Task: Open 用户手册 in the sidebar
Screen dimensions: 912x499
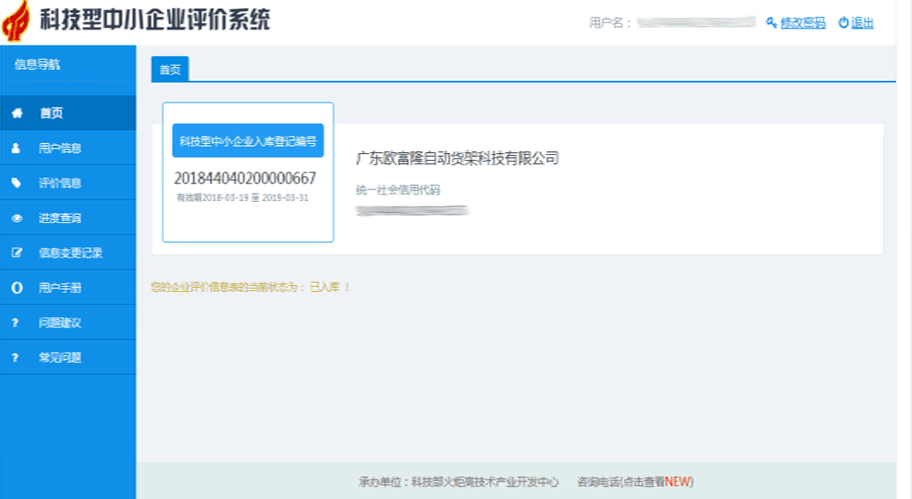Action: [68, 287]
